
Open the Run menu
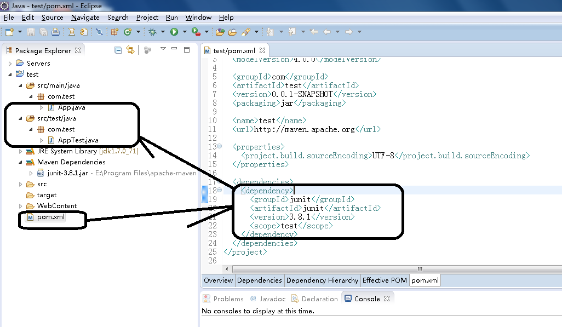click(x=172, y=18)
